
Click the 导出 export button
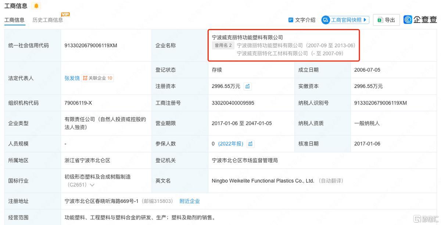(386, 20)
